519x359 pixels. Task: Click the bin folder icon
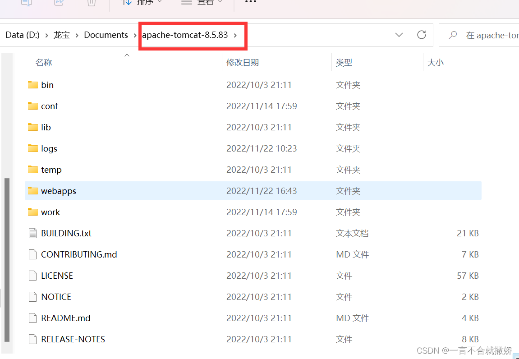[33, 85]
